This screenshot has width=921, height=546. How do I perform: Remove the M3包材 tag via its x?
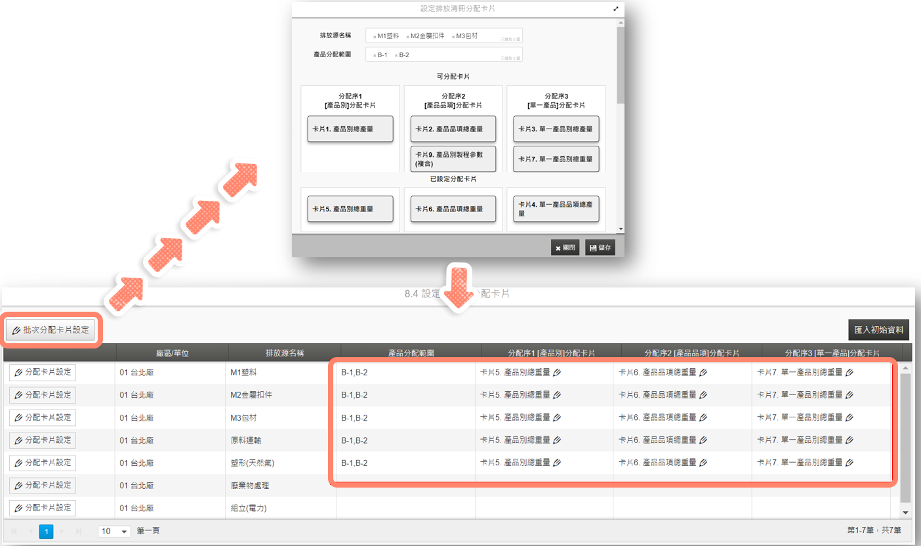[453, 37]
